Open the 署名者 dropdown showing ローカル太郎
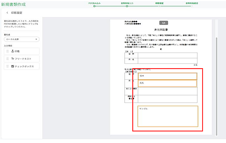This screenshot has height=143, width=226. (x=22, y=39)
